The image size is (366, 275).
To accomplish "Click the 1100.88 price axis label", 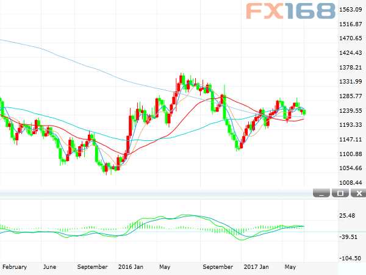I will [x=351, y=154].
